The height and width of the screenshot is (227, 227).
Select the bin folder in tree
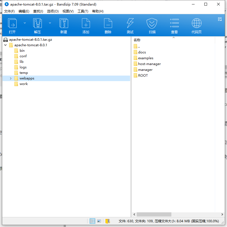[x=22, y=51]
